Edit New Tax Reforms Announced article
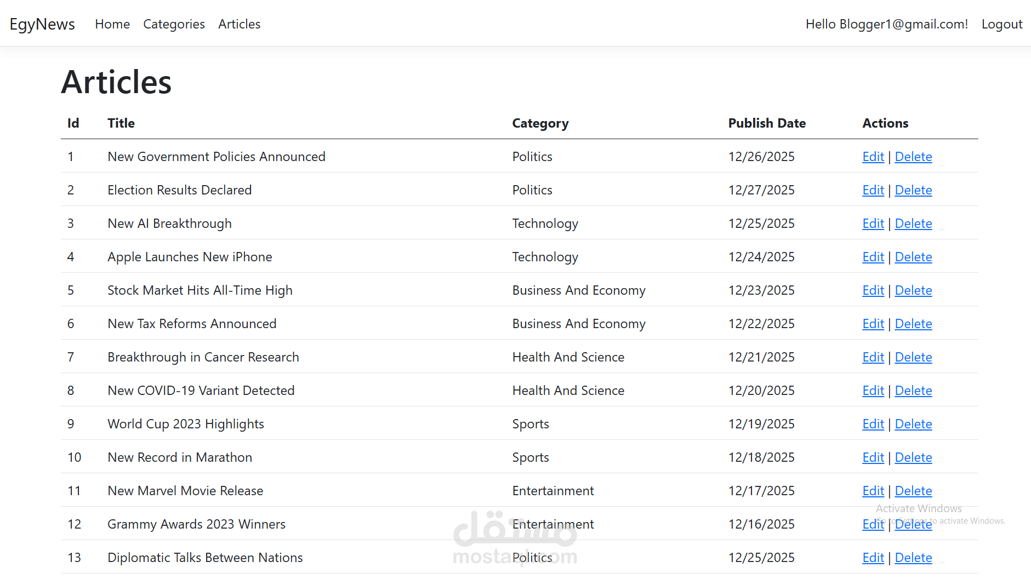The width and height of the screenshot is (1031, 579). click(873, 324)
